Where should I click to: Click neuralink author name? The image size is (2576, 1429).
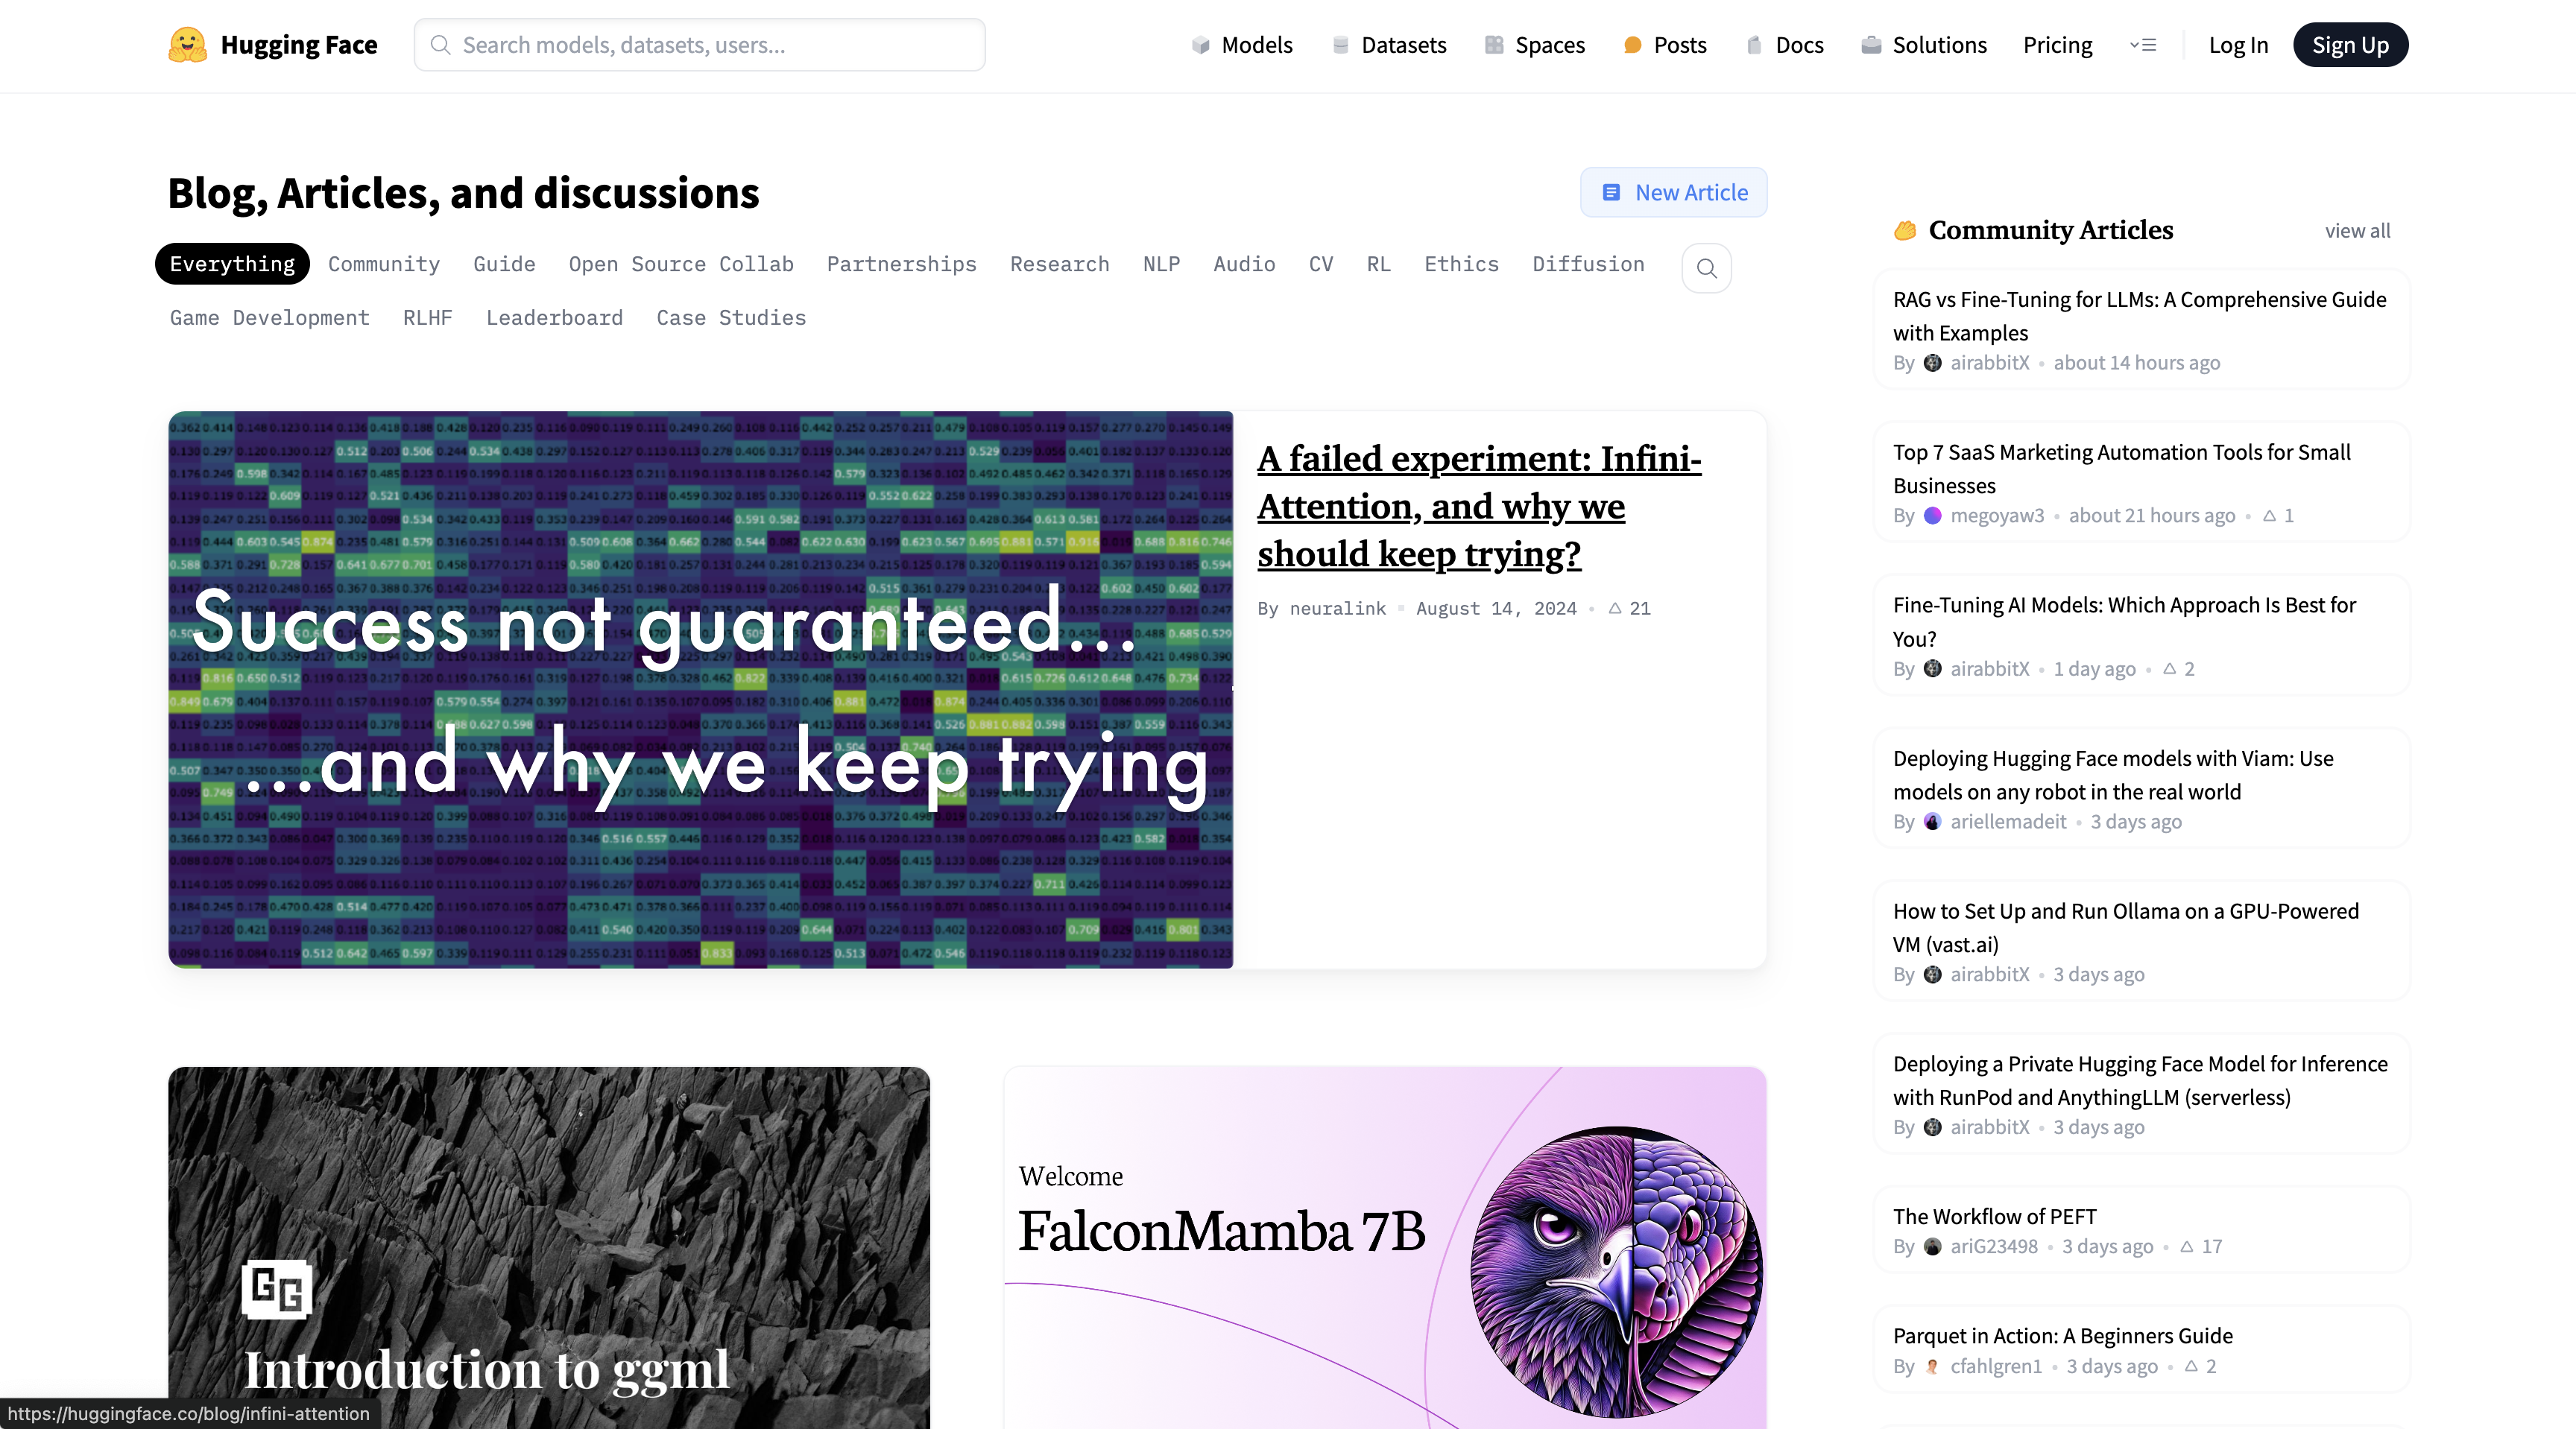click(1337, 609)
